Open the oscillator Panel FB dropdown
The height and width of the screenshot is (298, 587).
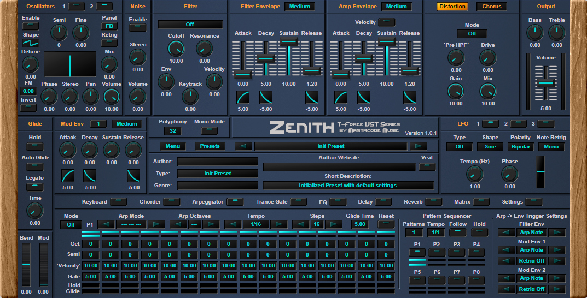(109, 26)
